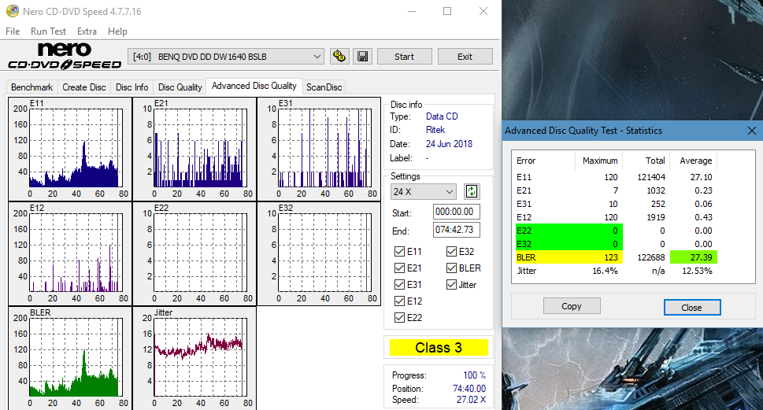Toggle the E21 checkbox
This screenshot has height=410, width=763.
[399, 268]
